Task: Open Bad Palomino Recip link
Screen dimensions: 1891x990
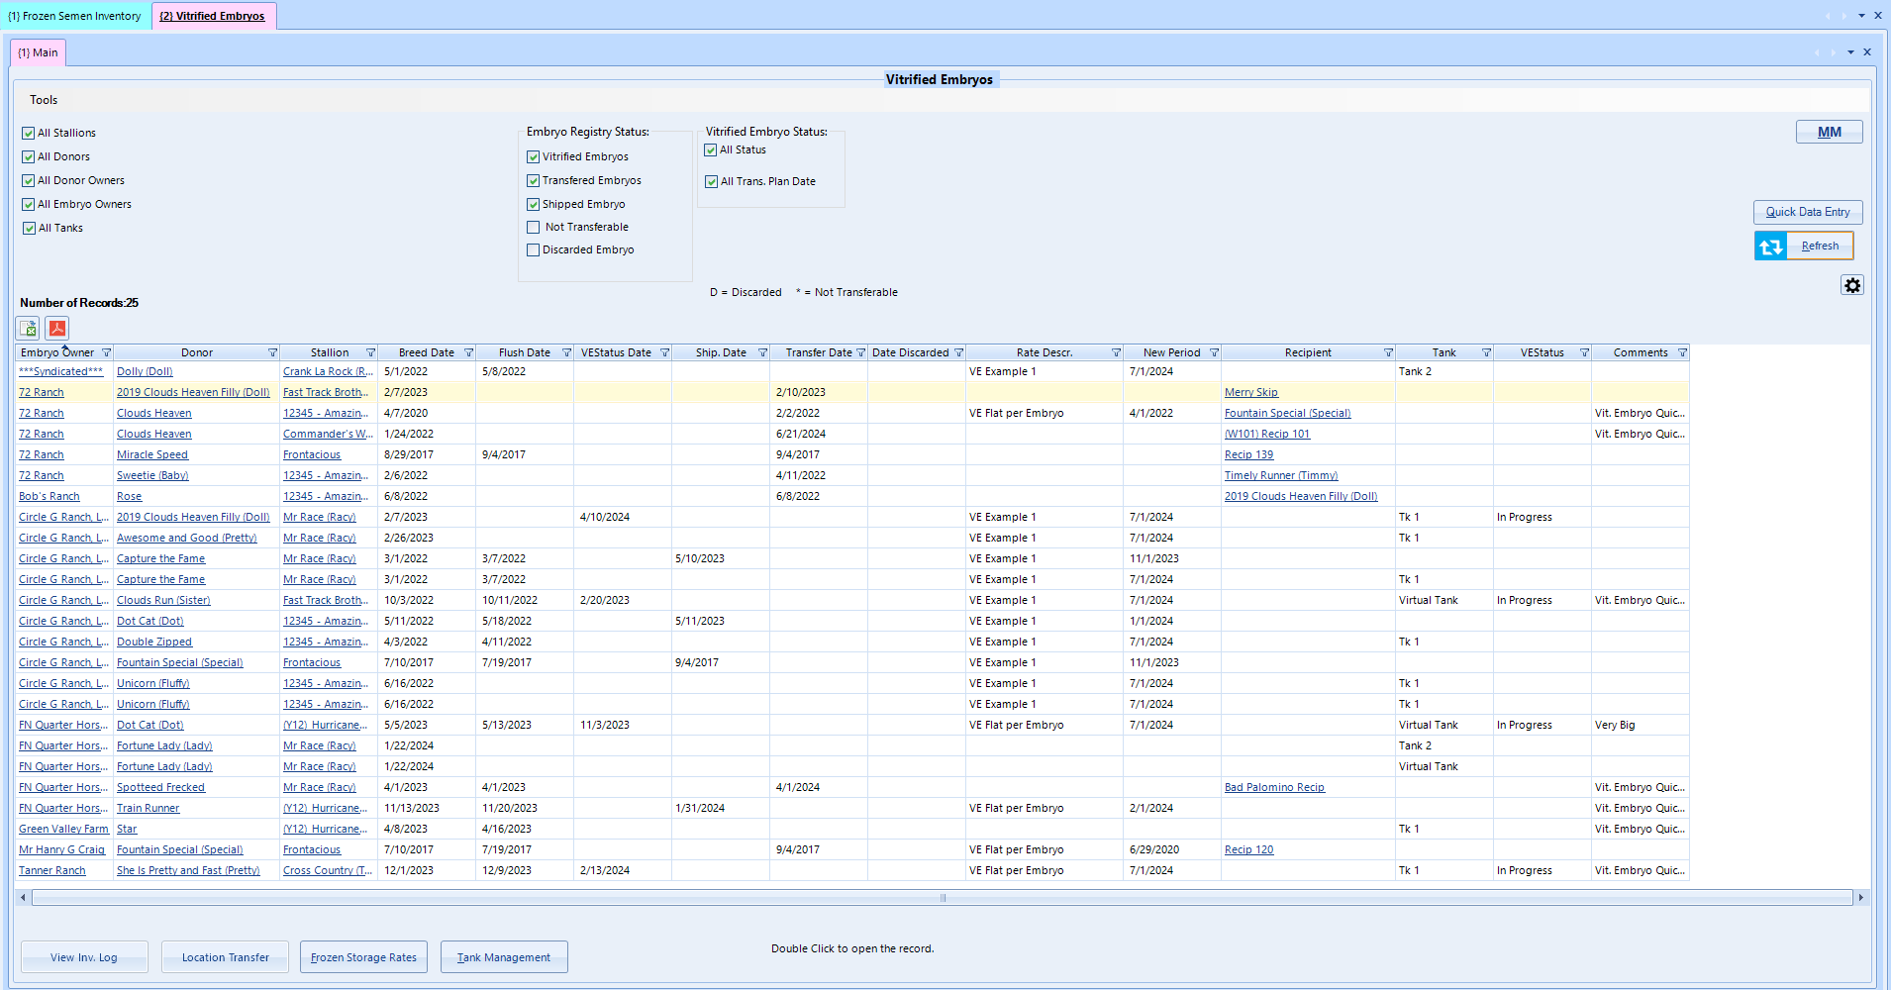Action: [x=1274, y=787]
